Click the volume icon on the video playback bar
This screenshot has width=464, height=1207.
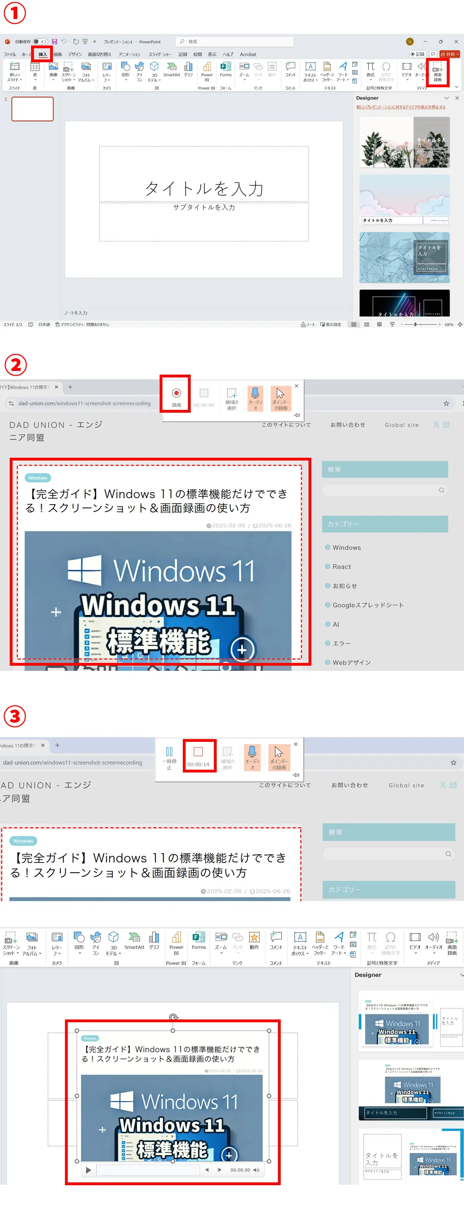(x=256, y=1170)
